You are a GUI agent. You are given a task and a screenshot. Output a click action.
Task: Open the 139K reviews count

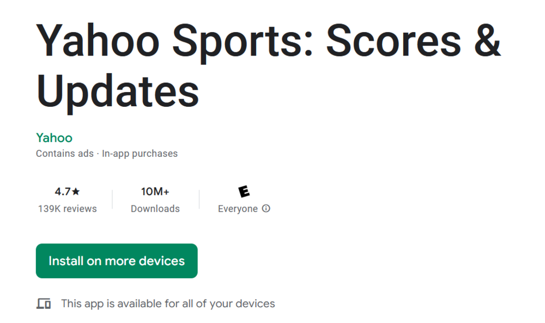[68, 209]
